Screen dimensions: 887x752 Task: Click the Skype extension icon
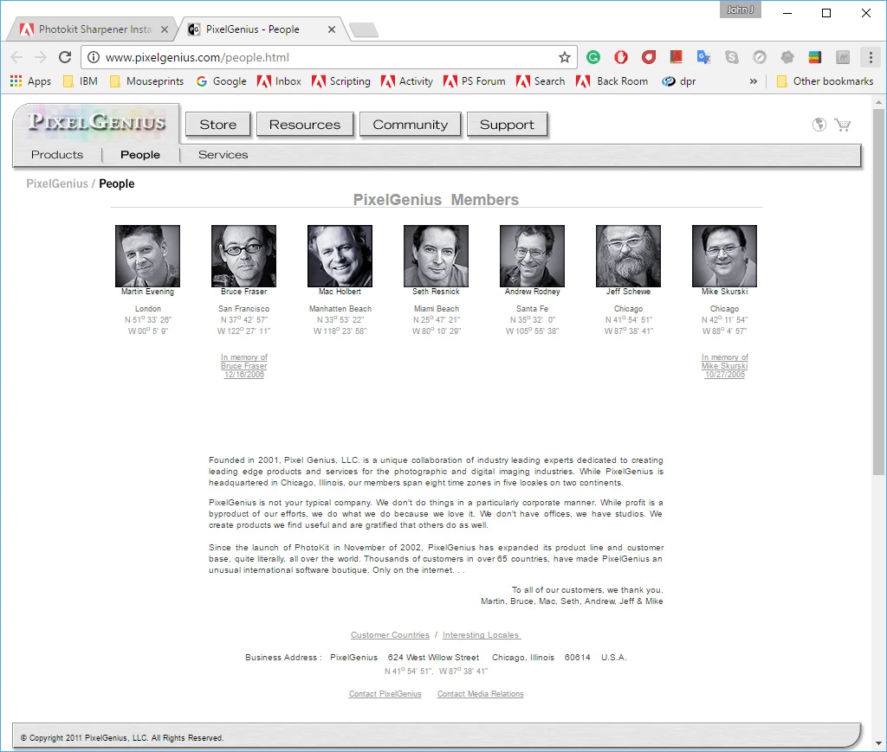pos(731,57)
